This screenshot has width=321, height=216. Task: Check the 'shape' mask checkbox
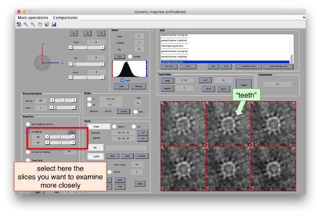(90, 126)
